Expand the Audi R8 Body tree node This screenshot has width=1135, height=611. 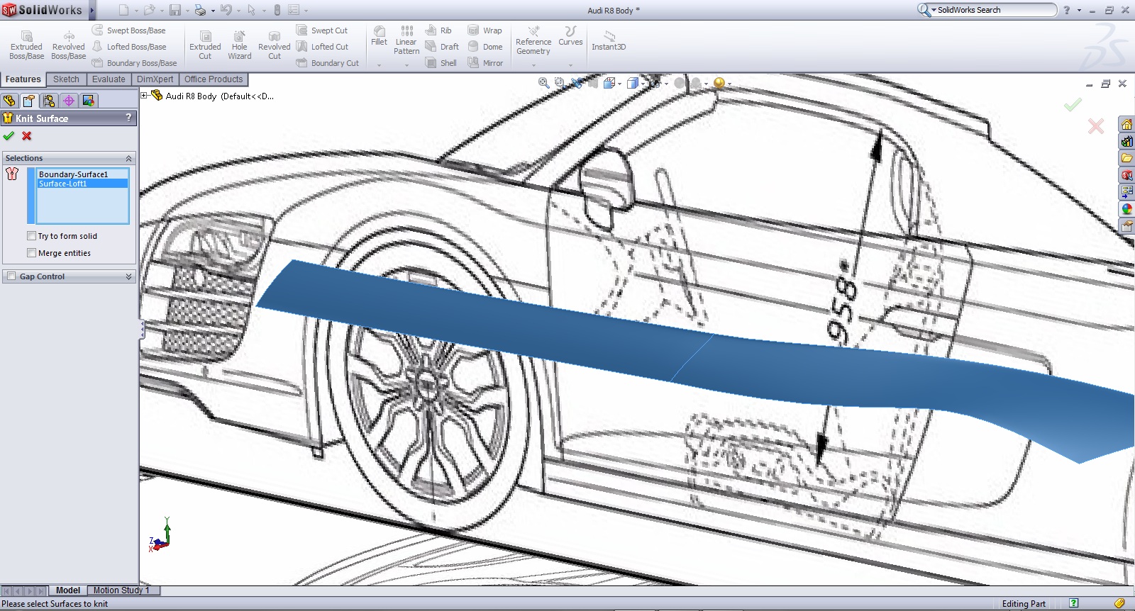tap(144, 96)
